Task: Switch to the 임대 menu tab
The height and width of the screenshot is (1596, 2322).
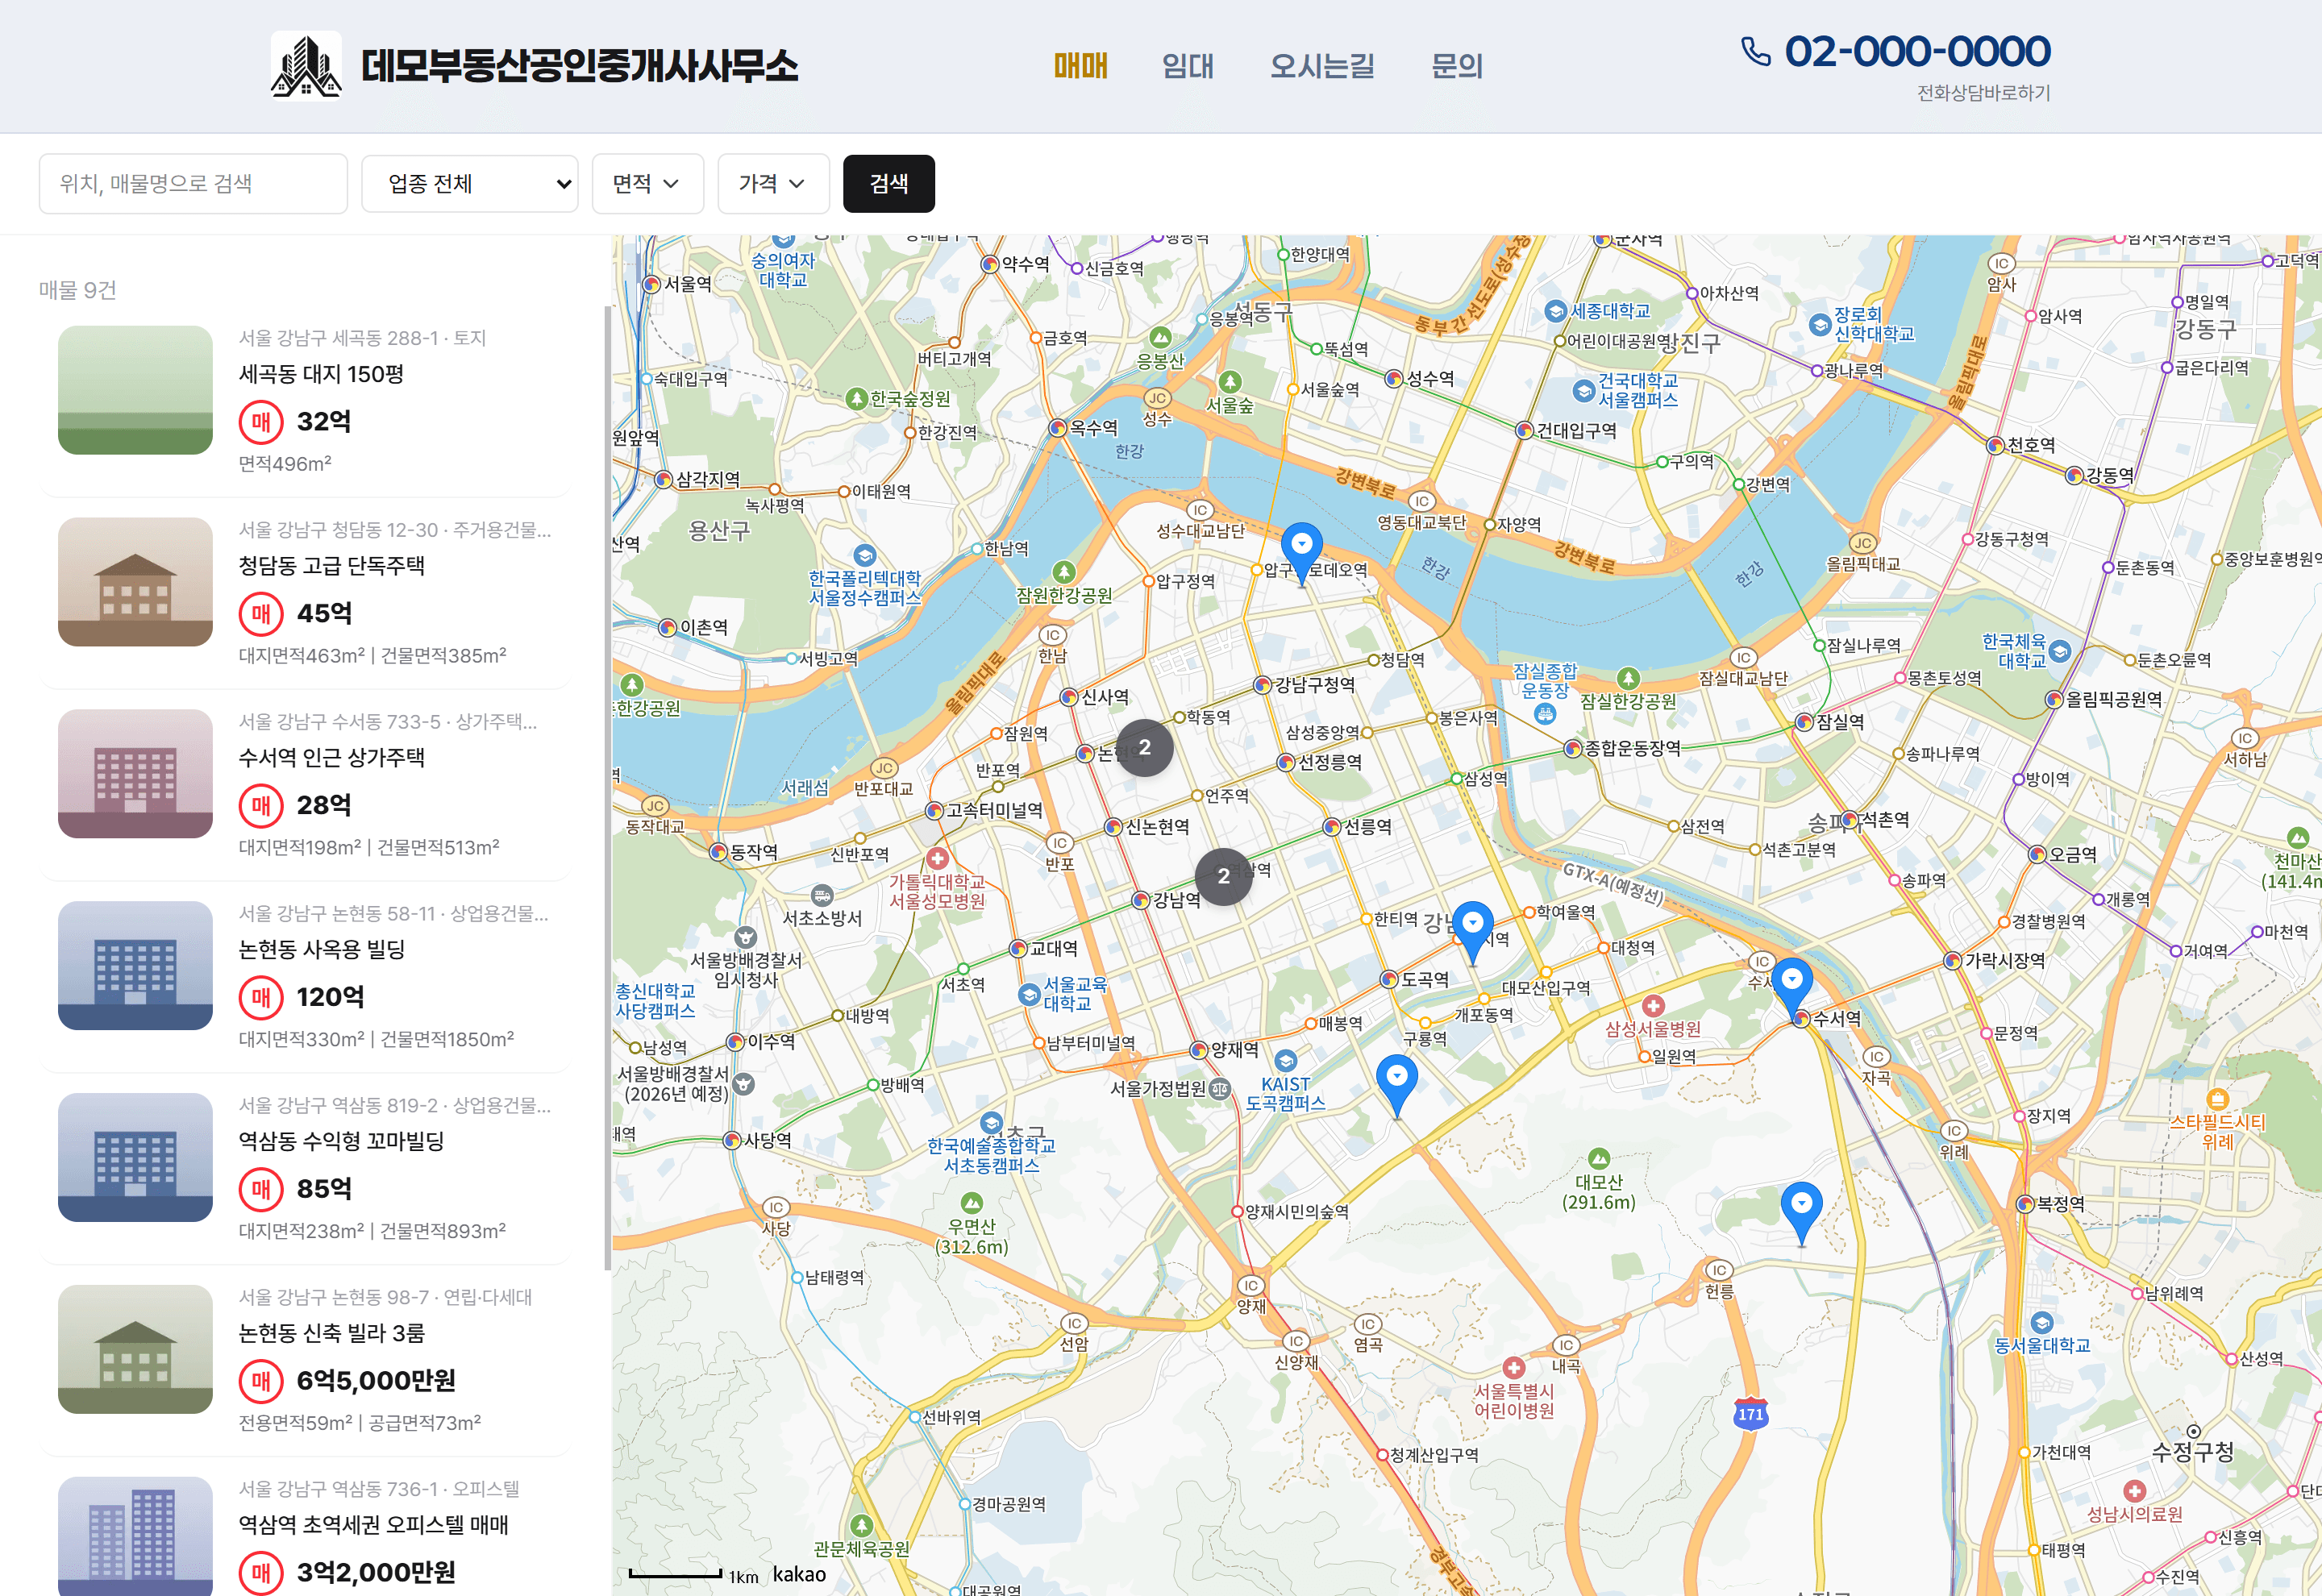Action: (1187, 66)
